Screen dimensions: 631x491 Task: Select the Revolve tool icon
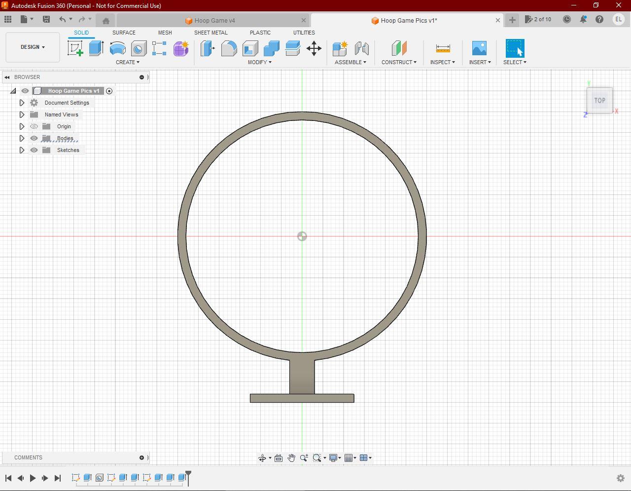click(x=117, y=48)
